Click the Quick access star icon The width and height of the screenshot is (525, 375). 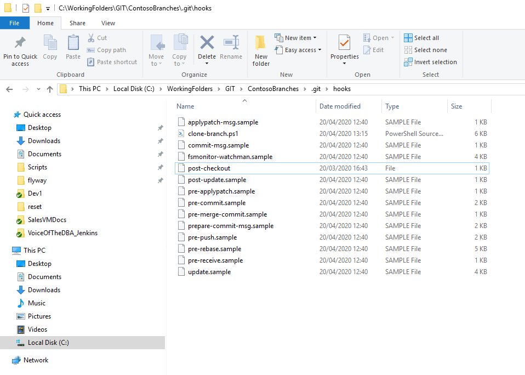pos(17,115)
